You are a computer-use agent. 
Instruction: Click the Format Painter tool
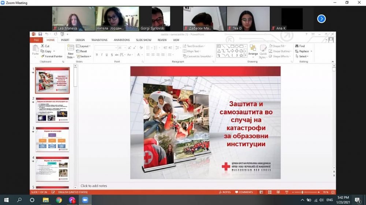(x=52, y=56)
